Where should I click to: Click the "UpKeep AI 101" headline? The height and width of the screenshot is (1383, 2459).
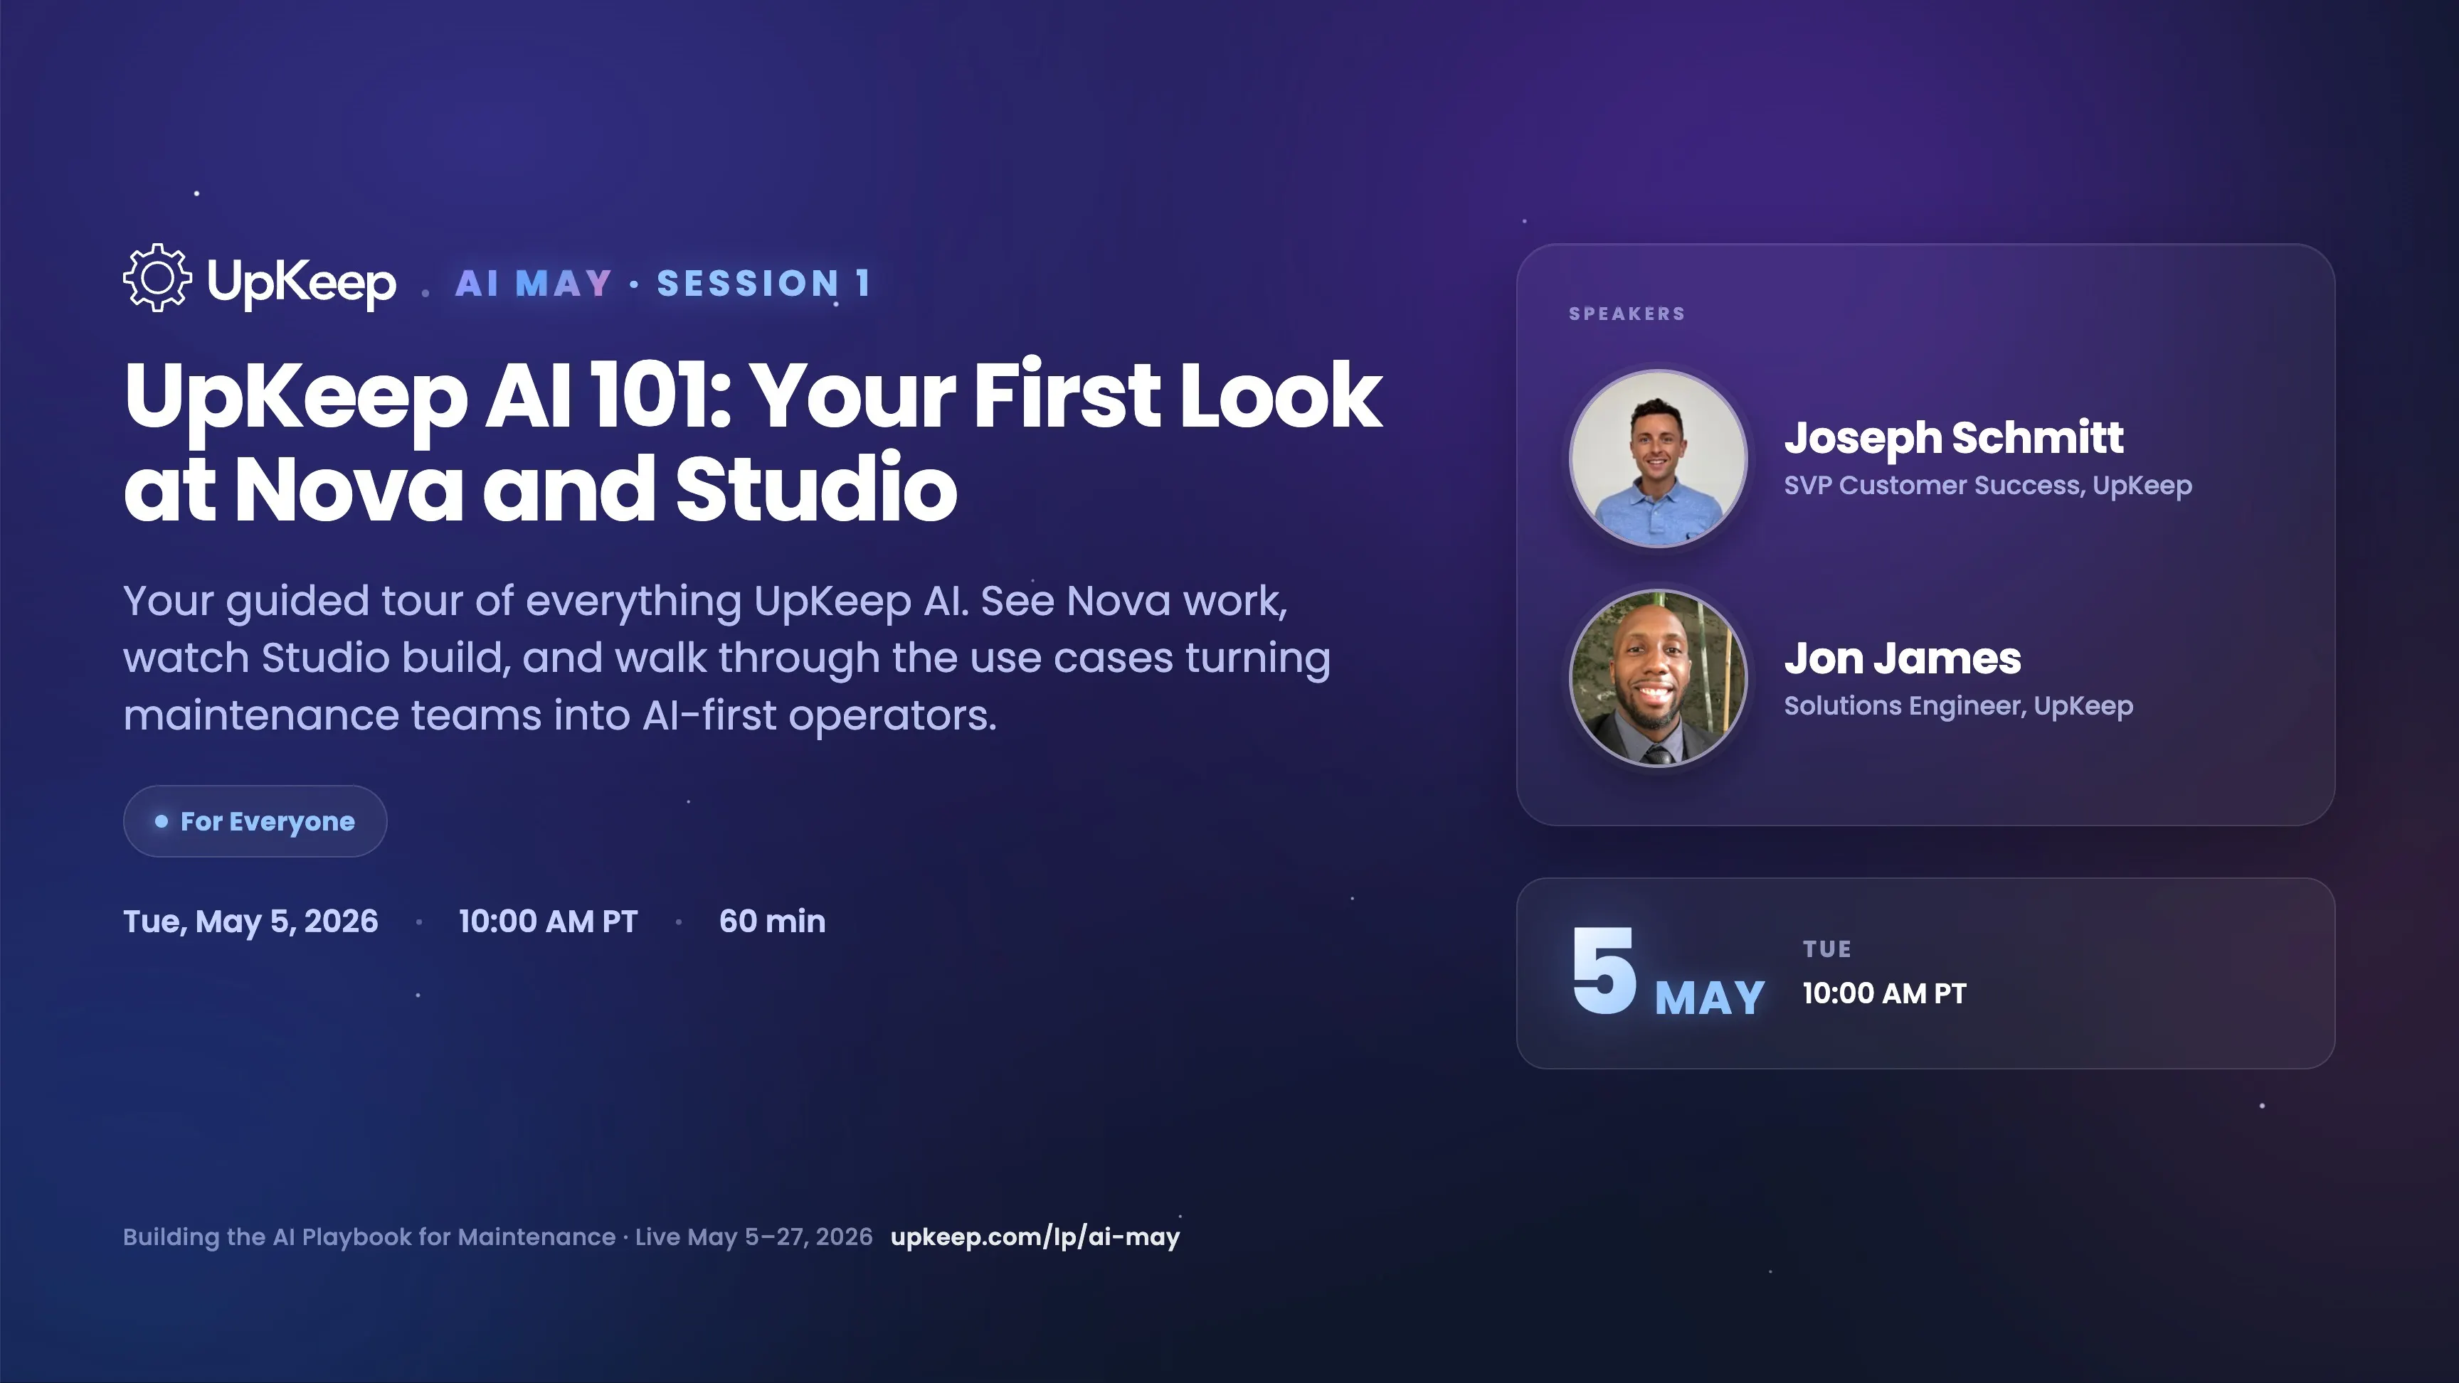[753, 441]
